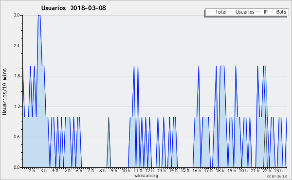The height and width of the screenshot is (180, 292).
Task: Click the CC BY-SA 3.0 license text
Action: pyautogui.click(x=277, y=176)
